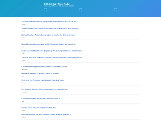Click the source tag under the Mario Kart headline
The image size is (161, 120).
pyautogui.click(x=23, y=76)
